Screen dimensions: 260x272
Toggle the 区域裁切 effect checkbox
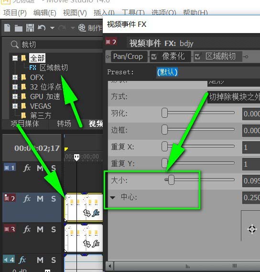(197, 57)
